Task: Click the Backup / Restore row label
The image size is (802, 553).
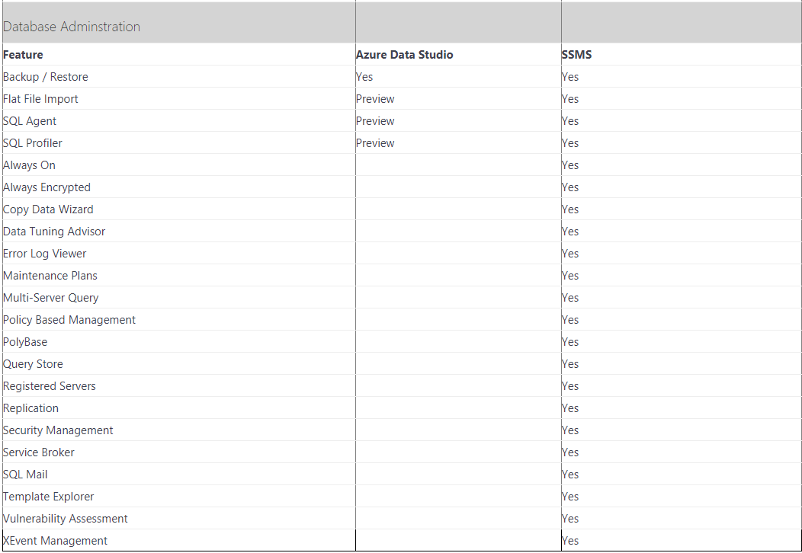Action: pos(46,77)
